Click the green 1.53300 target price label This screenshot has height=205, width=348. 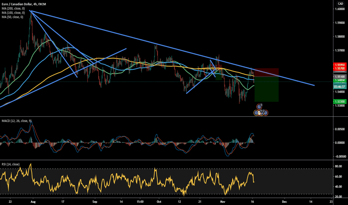[x=340, y=101]
